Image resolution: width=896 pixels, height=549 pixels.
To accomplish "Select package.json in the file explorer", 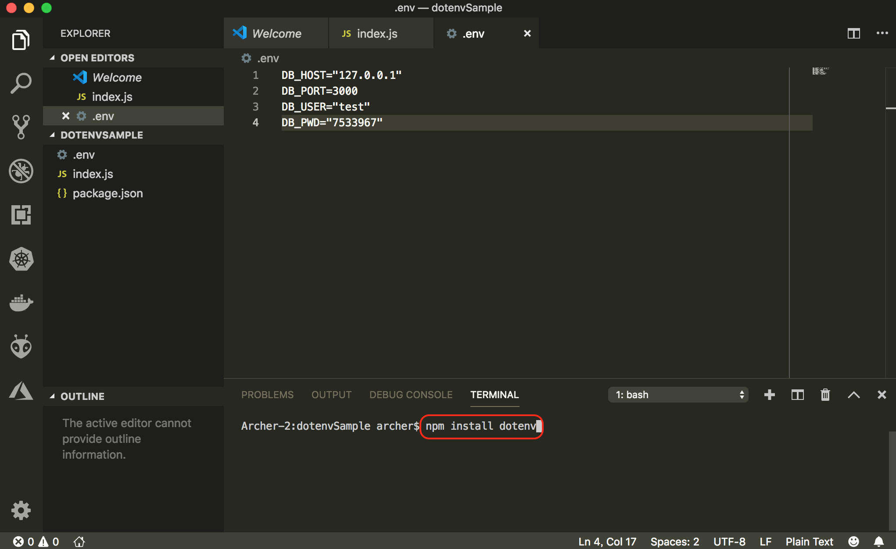I will 108,193.
